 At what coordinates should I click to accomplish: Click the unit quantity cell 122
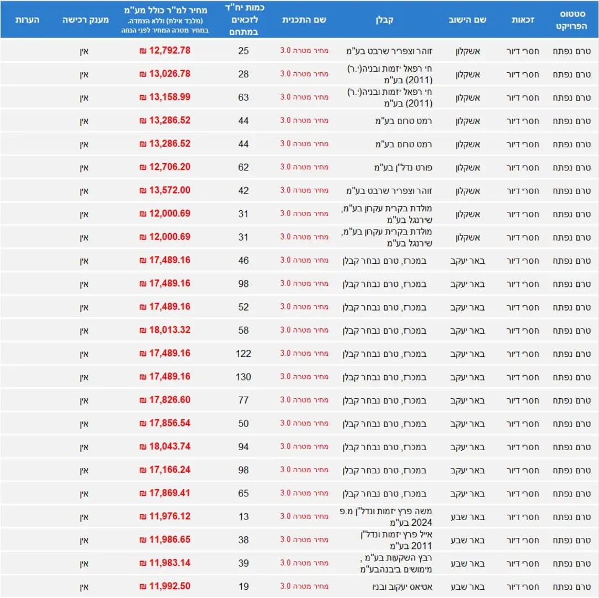click(x=243, y=354)
